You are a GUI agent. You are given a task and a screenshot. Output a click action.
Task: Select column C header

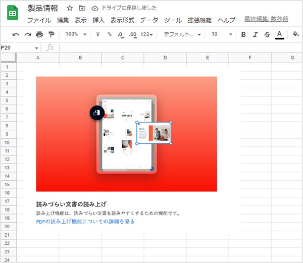tap(123, 58)
